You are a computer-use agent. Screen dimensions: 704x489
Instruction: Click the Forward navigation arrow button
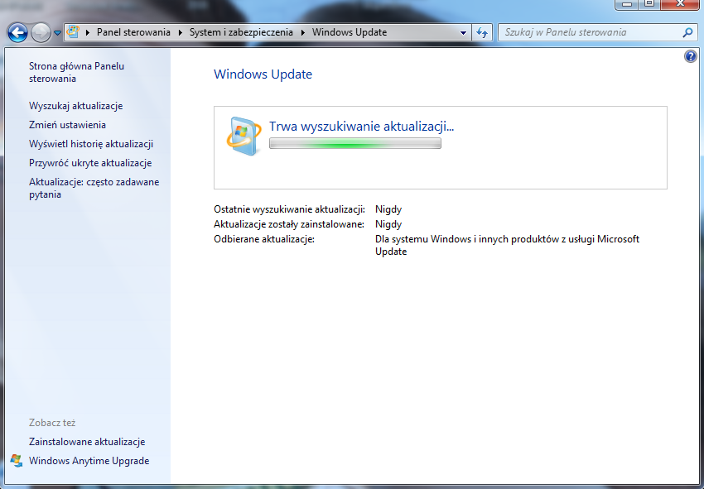click(x=41, y=33)
